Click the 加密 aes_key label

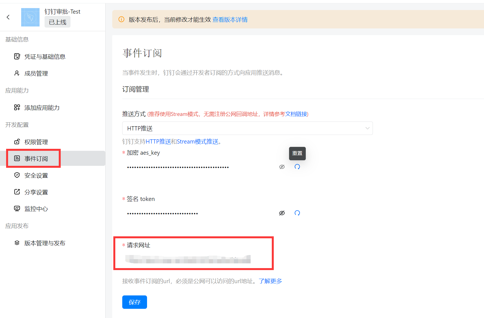143,153
